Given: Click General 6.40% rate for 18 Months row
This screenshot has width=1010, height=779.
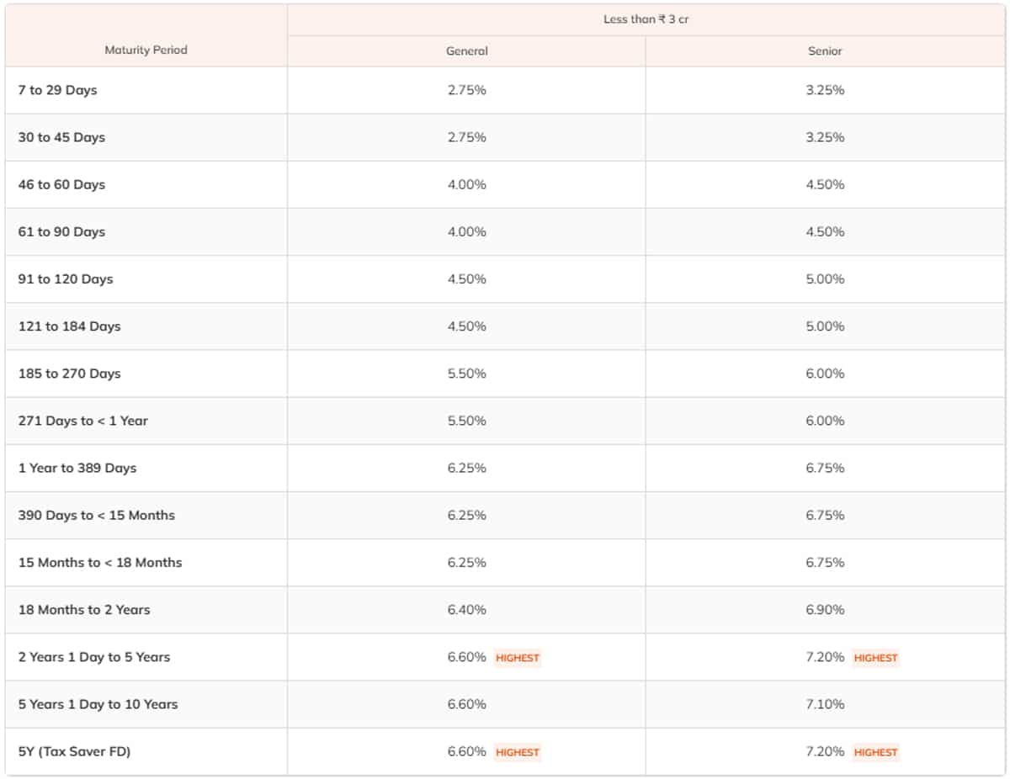Looking at the screenshot, I should (466, 610).
